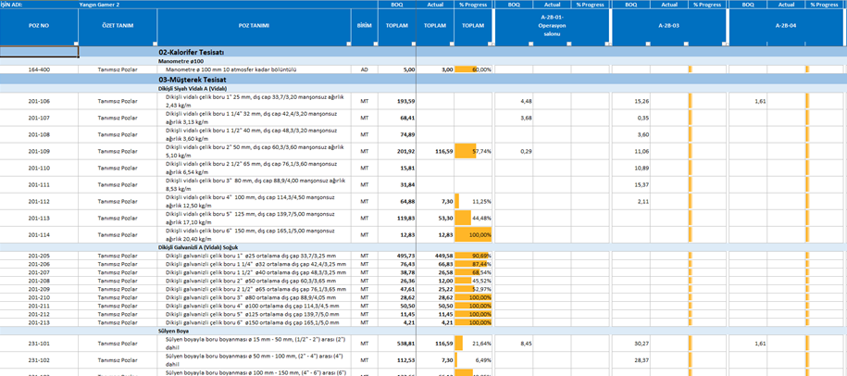This screenshot has width=847, height=376.
Task: Open the BOQ TOPLAM filter dropdown
Action: pos(413,44)
